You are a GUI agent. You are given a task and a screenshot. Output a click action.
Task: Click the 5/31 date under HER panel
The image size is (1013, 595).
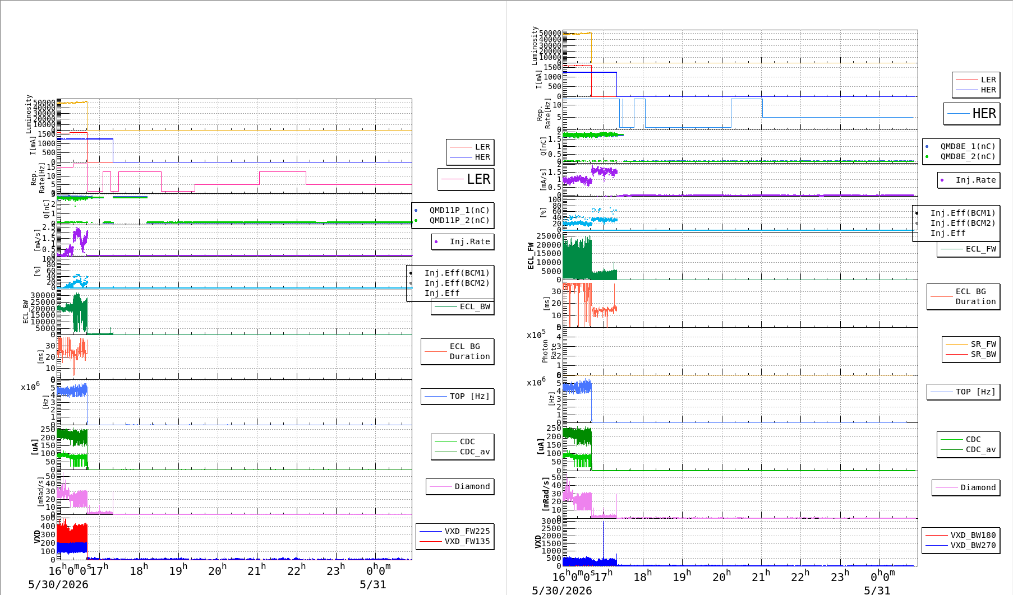pos(877,590)
